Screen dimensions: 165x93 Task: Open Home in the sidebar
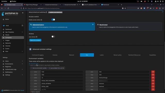[x=7, y=19]
